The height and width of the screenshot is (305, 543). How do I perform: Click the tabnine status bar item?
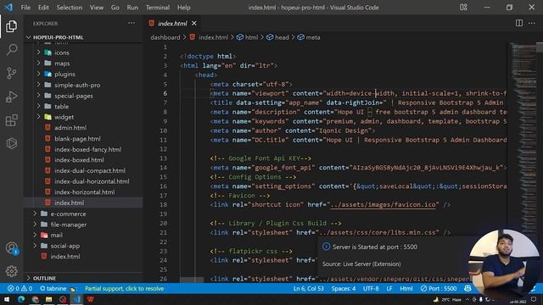click(x=58, y=288)
